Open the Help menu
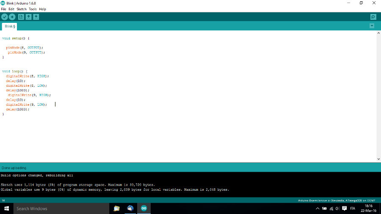The image size is (381, 214). (x=42, y=9)
